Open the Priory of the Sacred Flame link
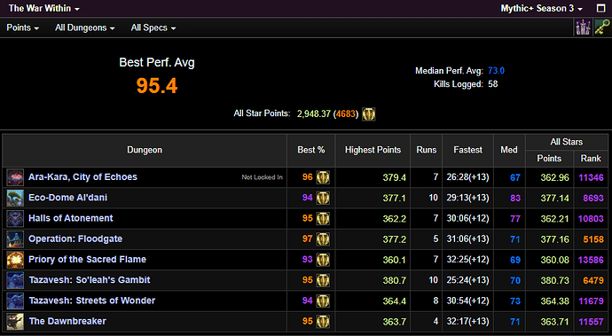Image resolution: width=612 pixels, height=336 pixels. 88,259
